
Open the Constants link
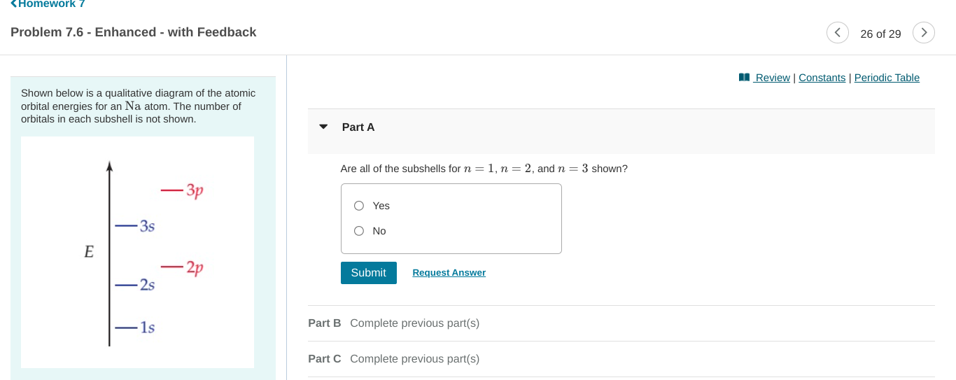[x=822, y=78]
